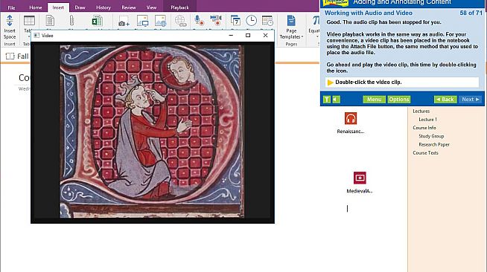
Task: Insert today's Date with the calendar icon
Action: pos(235,21)
